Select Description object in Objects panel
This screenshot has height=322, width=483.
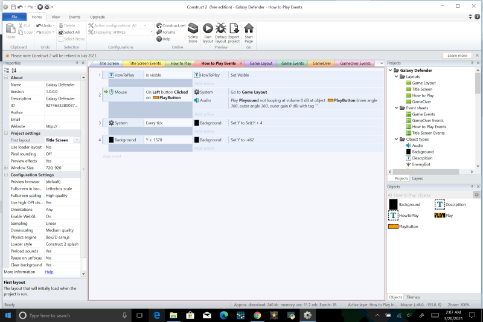(450, 204)
